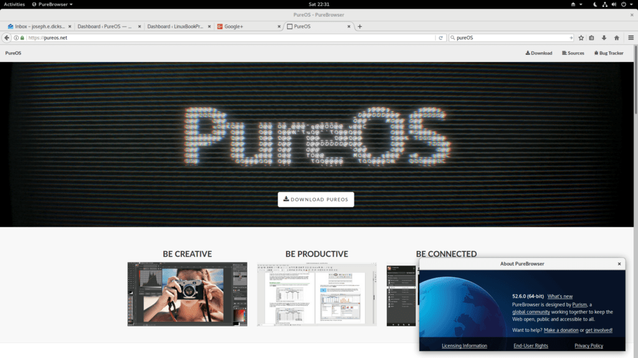Screen dimensions: 638x358
Task: Click the BE CREATIVE heading
Action: tap(187, 254)
